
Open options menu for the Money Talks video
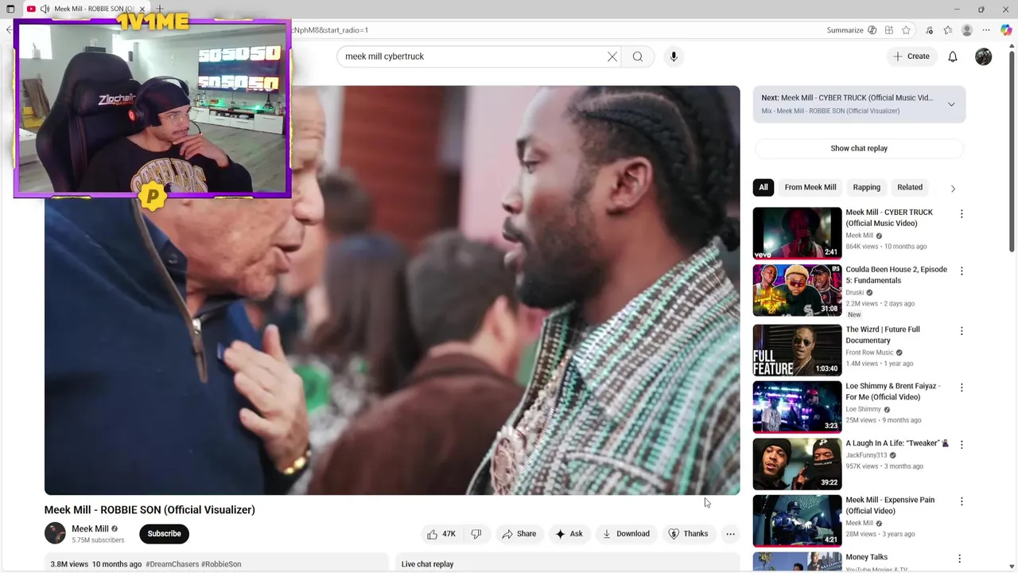[960, 559]
